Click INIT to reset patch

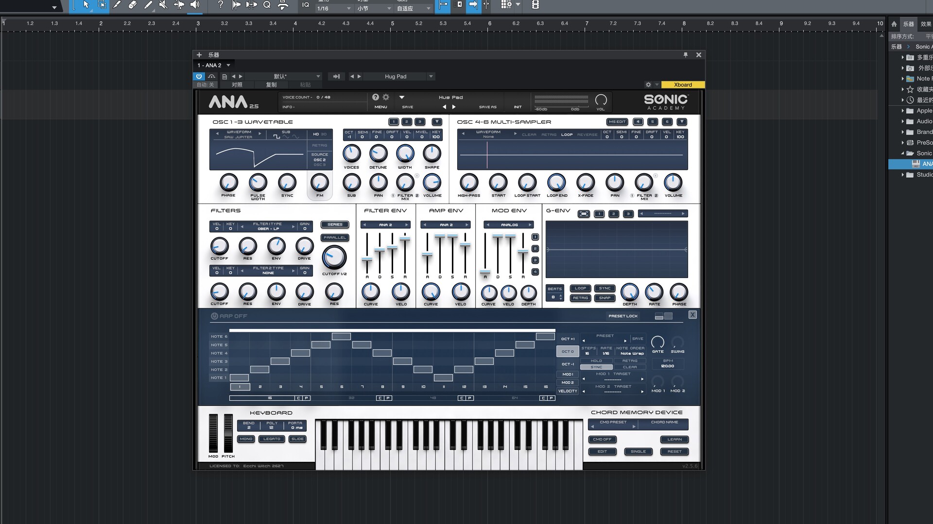click(x=518, y=107)
